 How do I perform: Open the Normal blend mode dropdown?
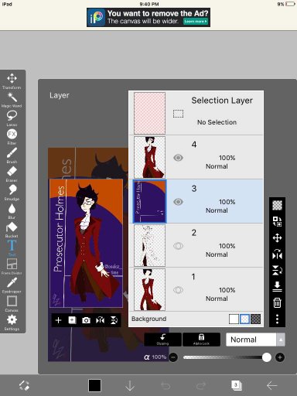(x=251, y=340)
